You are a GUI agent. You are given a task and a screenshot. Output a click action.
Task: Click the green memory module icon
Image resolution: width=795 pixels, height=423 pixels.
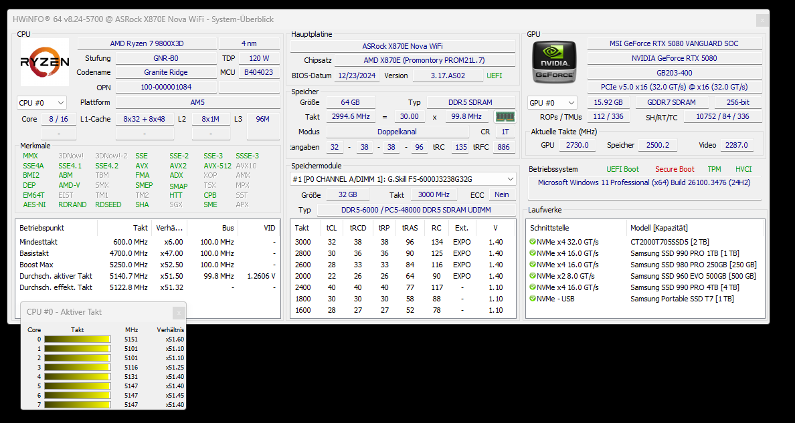click(x=505, y=116)
